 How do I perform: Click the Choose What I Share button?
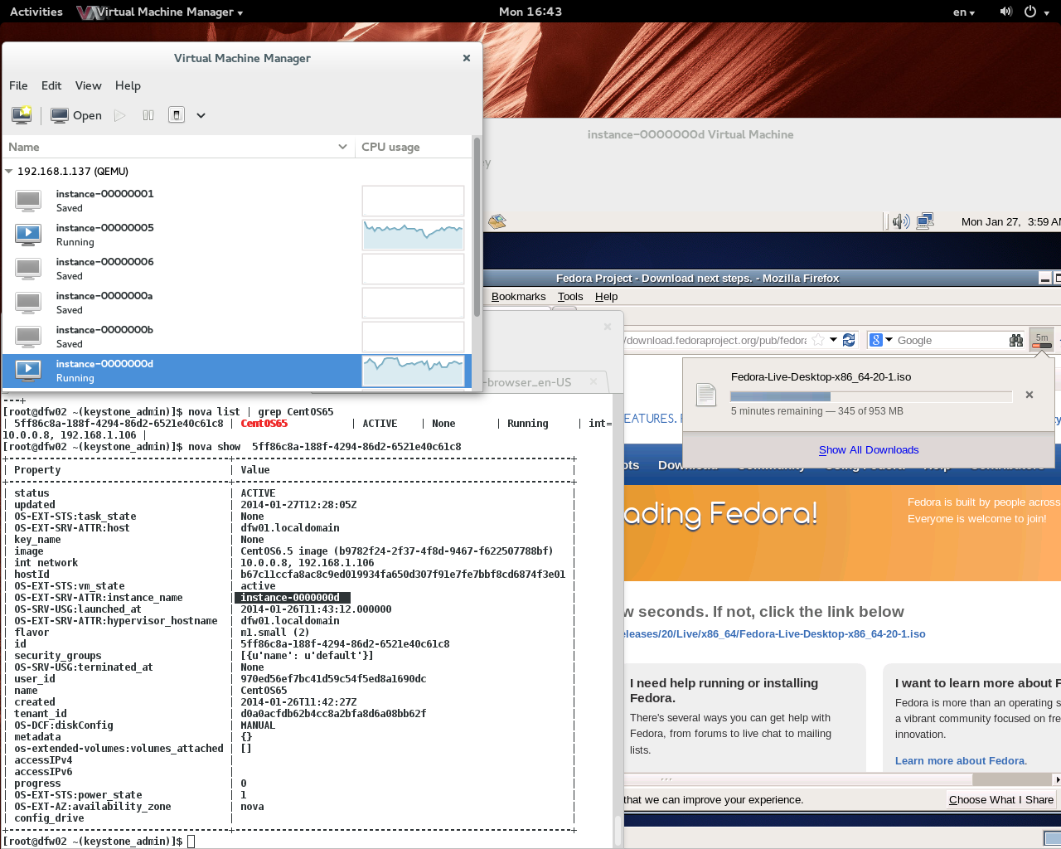1001,799
